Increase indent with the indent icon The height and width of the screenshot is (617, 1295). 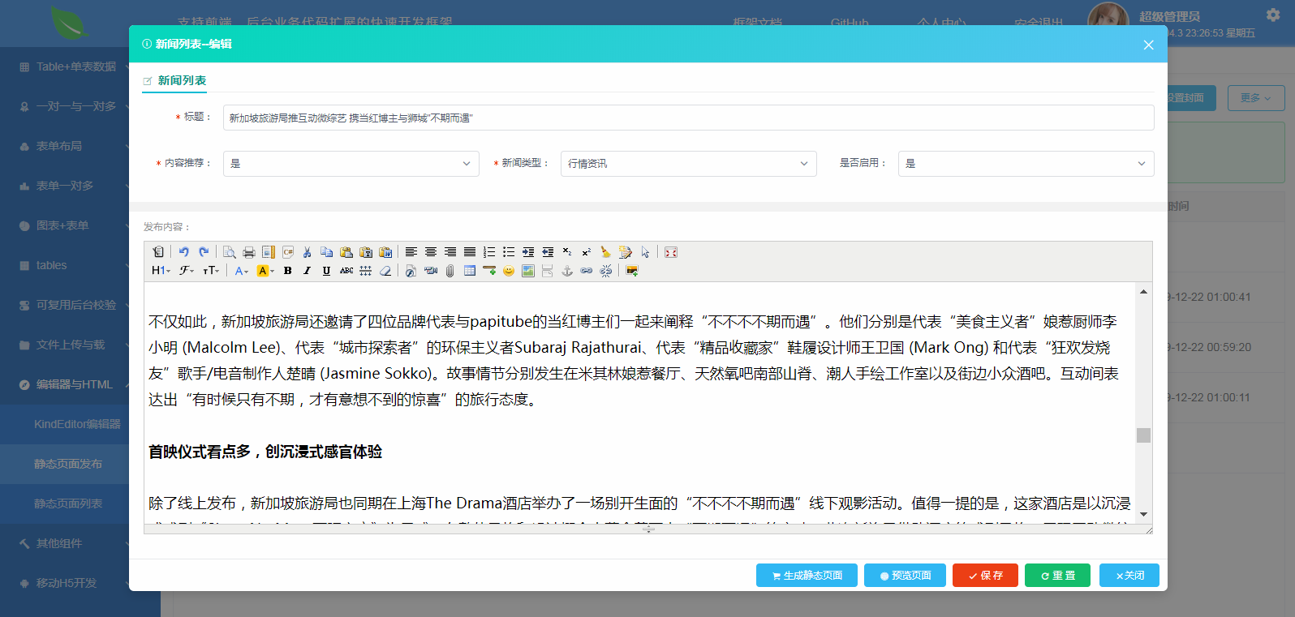[x=528, y=252]
